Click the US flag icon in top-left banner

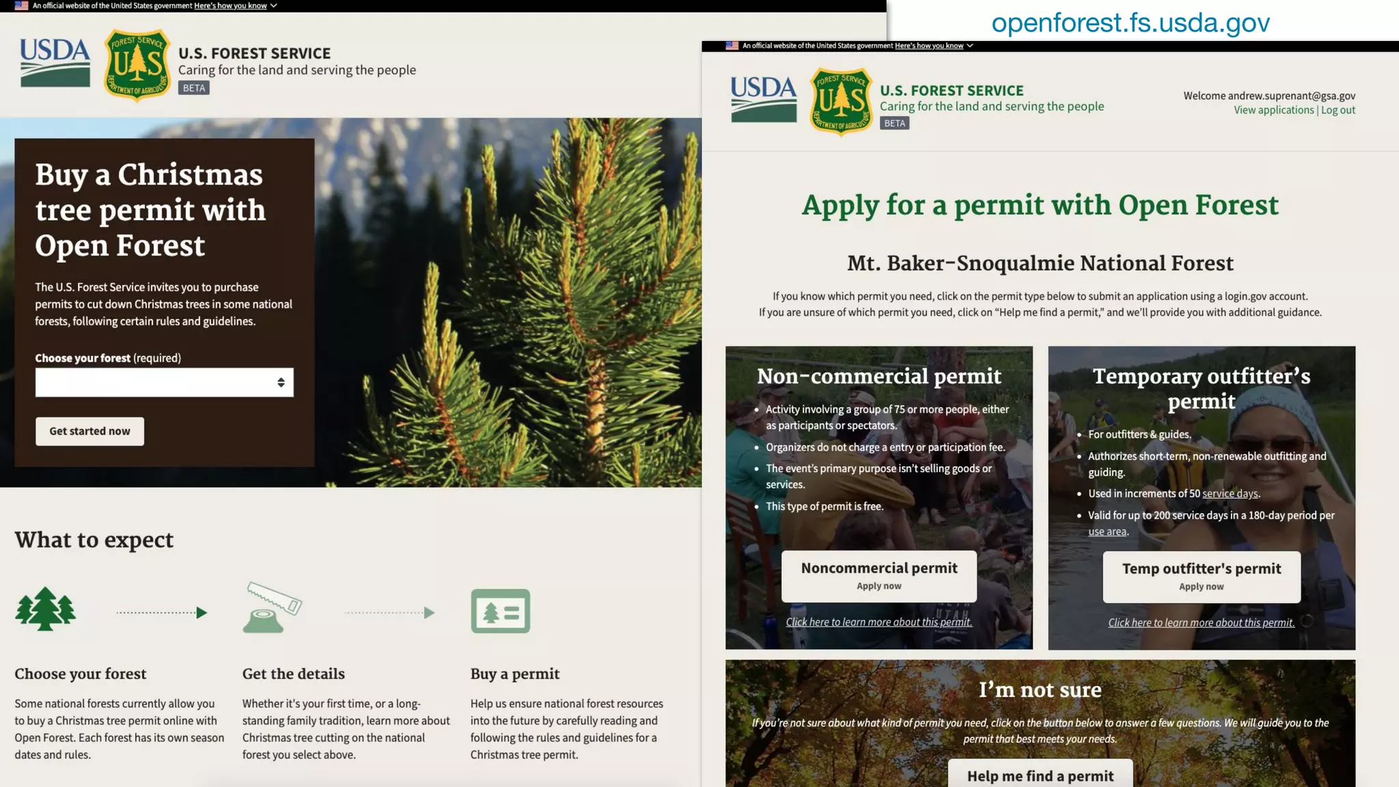22,5
